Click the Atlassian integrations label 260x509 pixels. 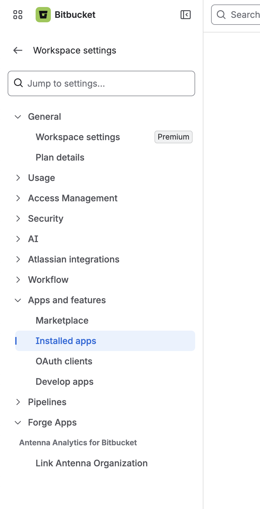pos(74,259)
